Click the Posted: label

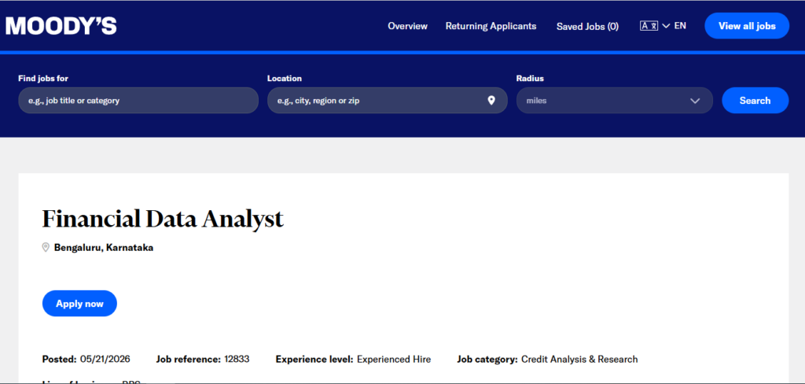60,359
